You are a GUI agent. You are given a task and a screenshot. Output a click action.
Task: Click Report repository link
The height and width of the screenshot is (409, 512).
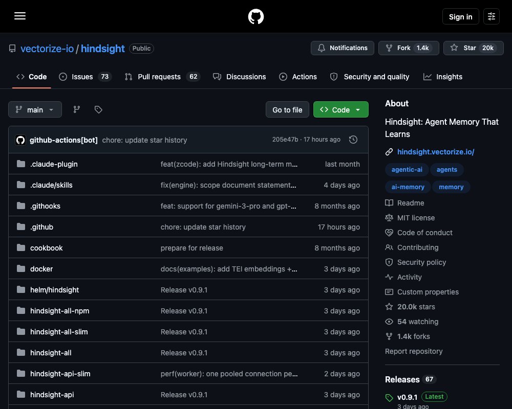tap(414, 351)
